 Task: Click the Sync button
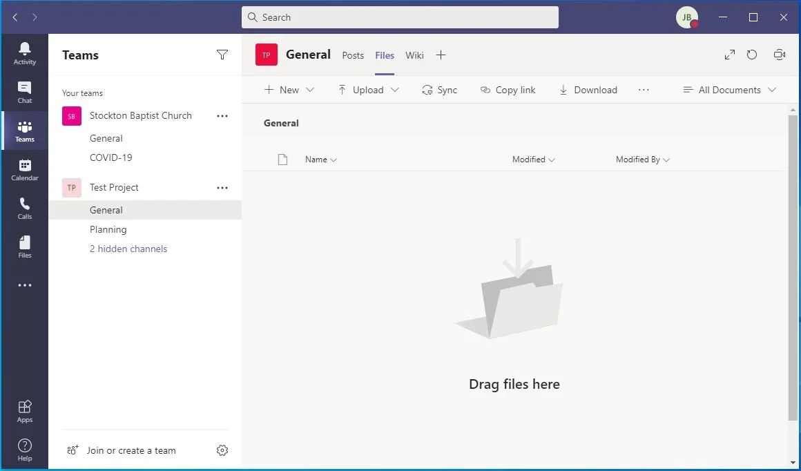[439, 90]
